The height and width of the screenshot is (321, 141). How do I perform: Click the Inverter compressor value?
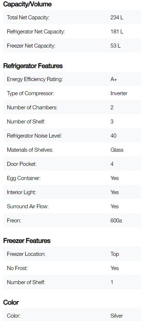(119, 93)
